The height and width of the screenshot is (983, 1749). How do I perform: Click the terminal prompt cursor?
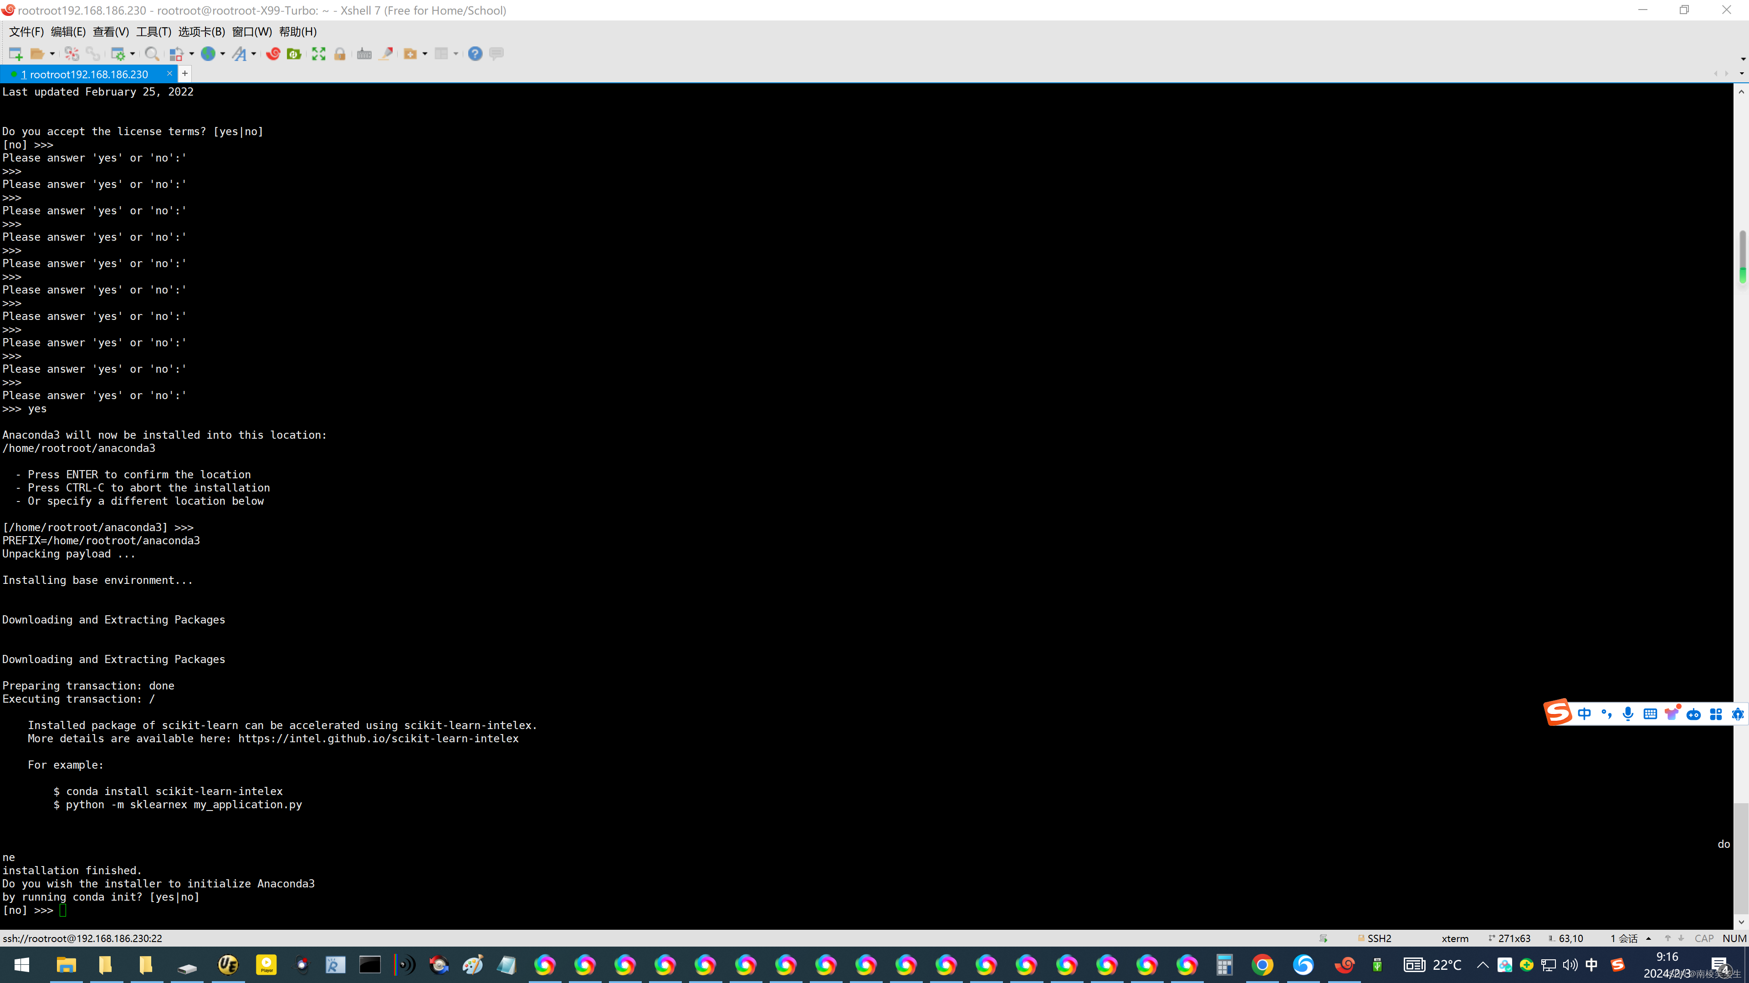point(63,910)
